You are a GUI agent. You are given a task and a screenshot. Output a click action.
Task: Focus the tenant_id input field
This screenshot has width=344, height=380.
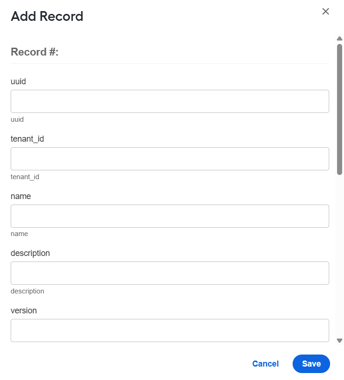point(170,159)
